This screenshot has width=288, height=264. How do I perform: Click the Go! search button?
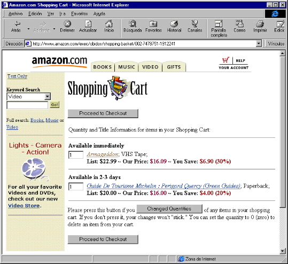point(55,105)
